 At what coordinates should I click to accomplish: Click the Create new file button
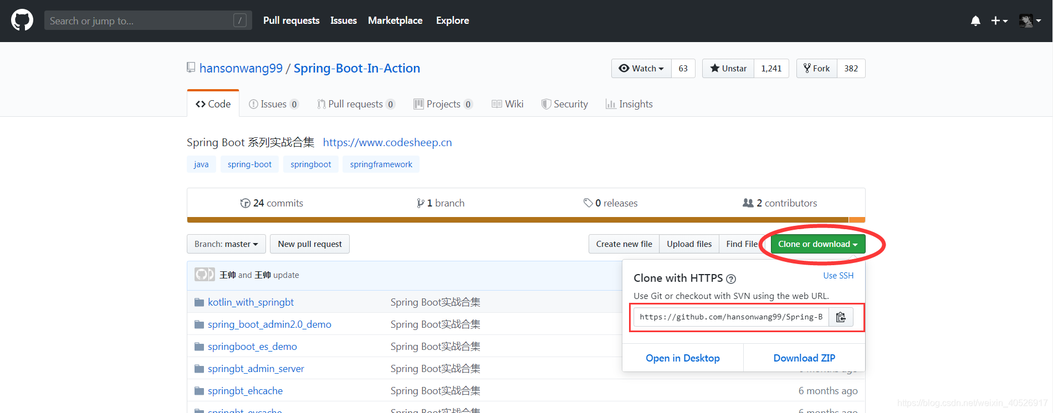[x=624, y=244]
